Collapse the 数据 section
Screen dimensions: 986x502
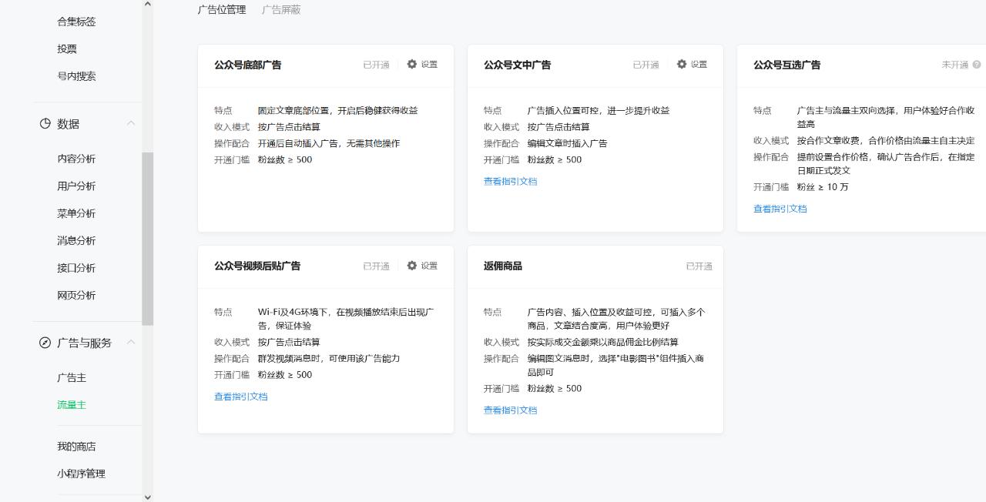(x=131, y=123)
